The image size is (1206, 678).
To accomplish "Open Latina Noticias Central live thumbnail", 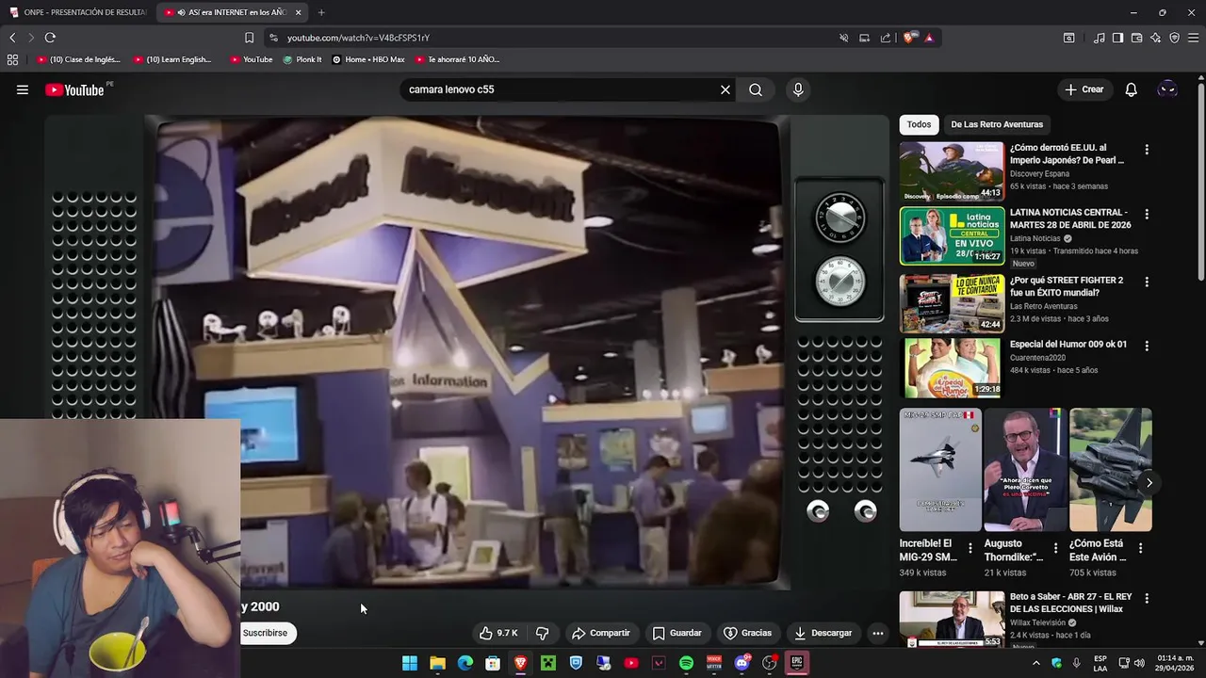I will (952, 236).
